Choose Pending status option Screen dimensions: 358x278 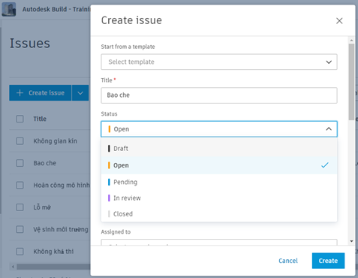pyautogui.click(x=219, y=182)
